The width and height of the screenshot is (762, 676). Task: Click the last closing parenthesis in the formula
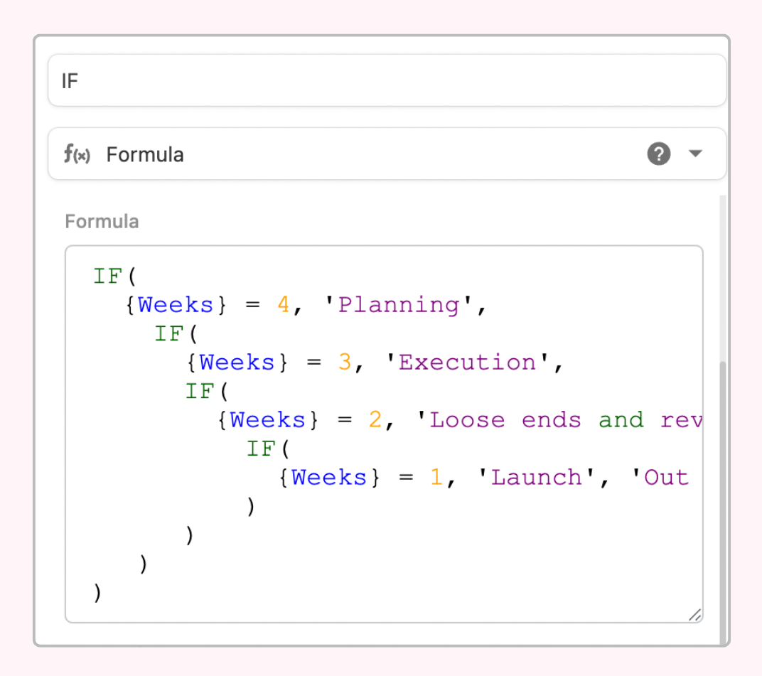(98, 593)
